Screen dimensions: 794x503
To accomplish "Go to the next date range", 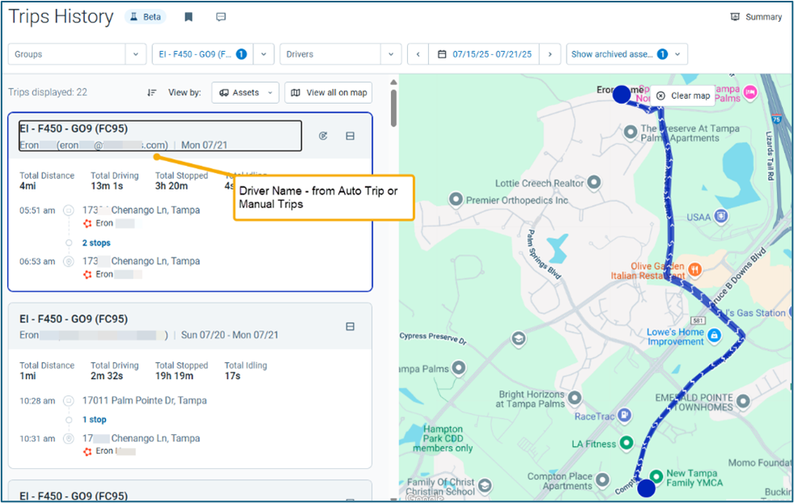I will click(550, 54).
